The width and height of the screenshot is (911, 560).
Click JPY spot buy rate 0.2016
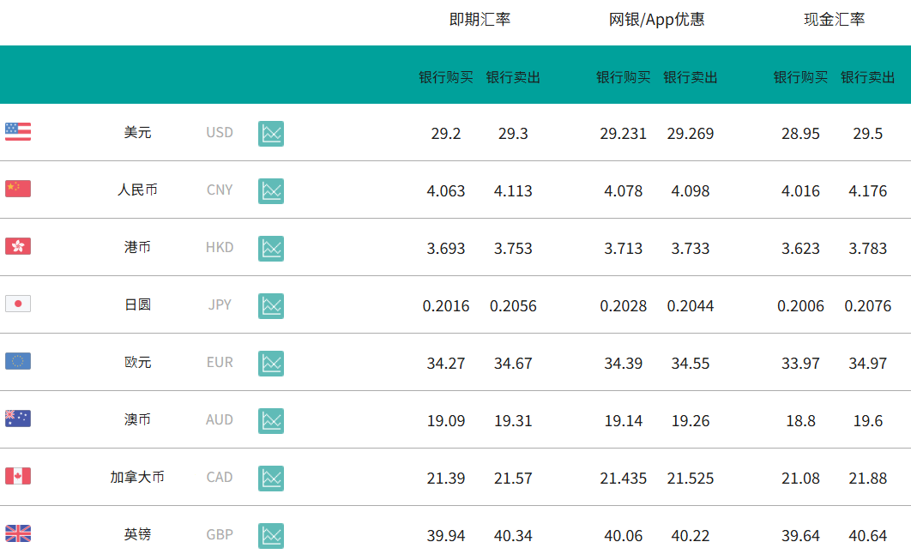click(445, 306)
